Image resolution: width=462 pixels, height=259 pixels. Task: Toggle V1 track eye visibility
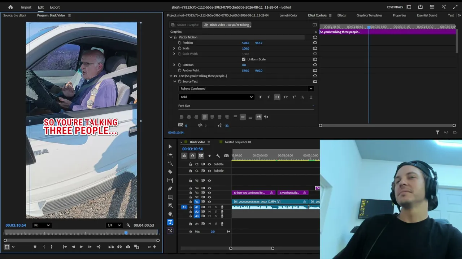(x=209, y=202)
